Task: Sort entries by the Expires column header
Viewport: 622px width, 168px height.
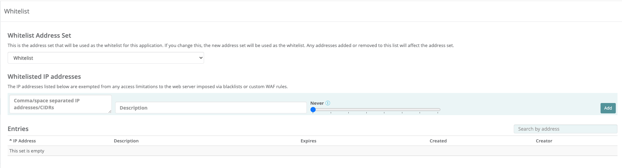Action: click(308, 141)
